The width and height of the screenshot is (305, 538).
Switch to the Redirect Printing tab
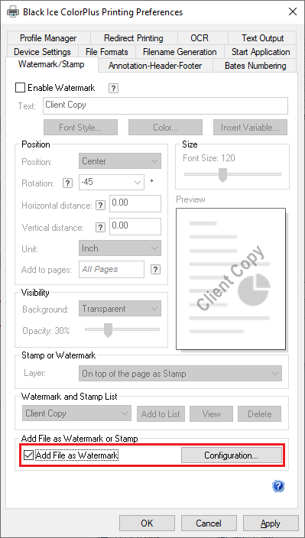click(134, 37)
